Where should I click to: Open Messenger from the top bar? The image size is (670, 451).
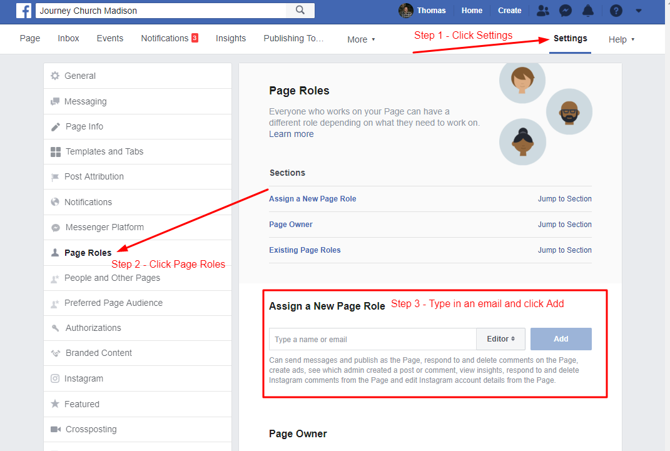(x=565, y=10)
